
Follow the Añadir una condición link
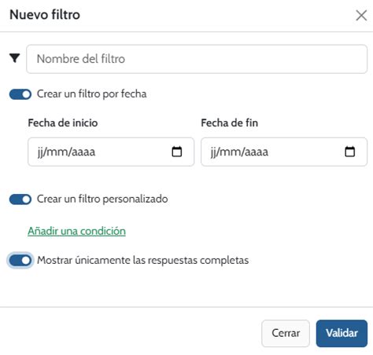pyautogui.click(x=76, y=231)
